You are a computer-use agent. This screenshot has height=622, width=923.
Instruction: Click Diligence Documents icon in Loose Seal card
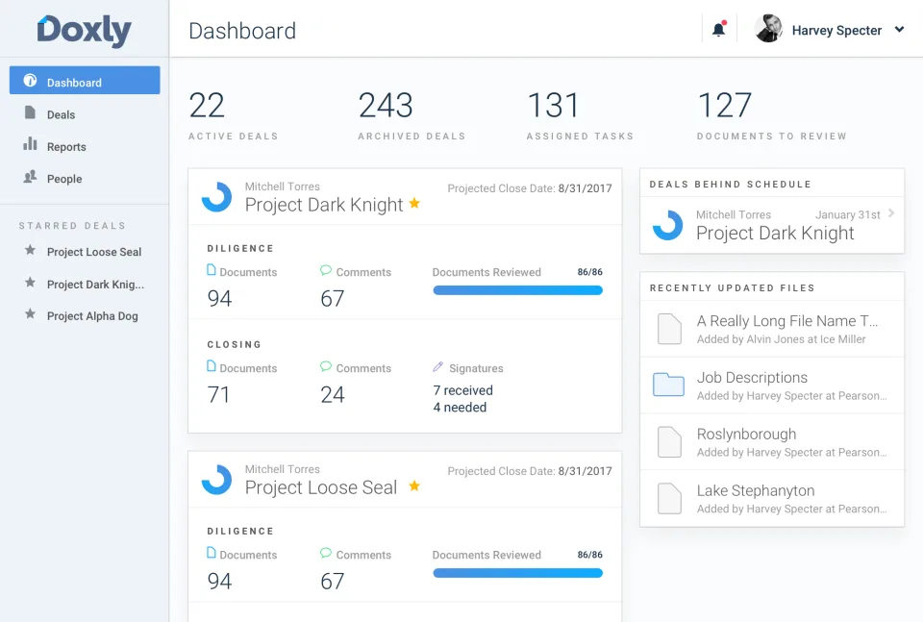212,553
